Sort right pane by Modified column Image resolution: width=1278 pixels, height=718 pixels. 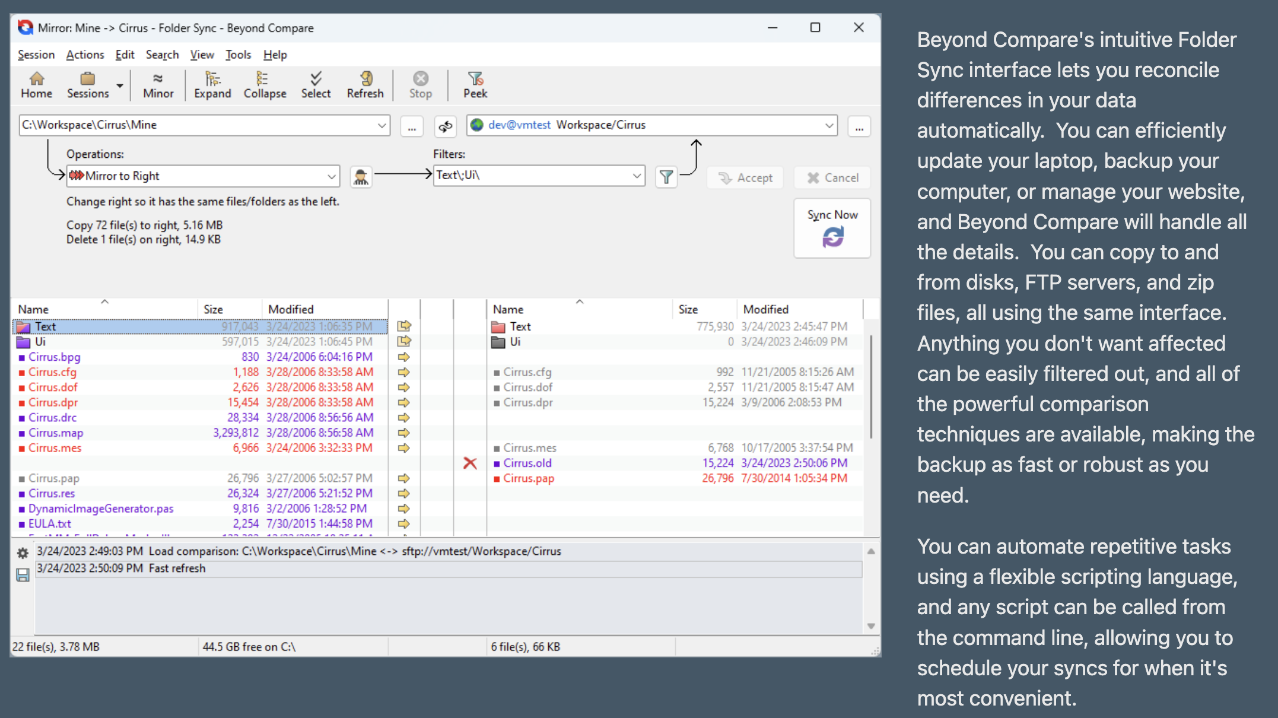point(800,309)
